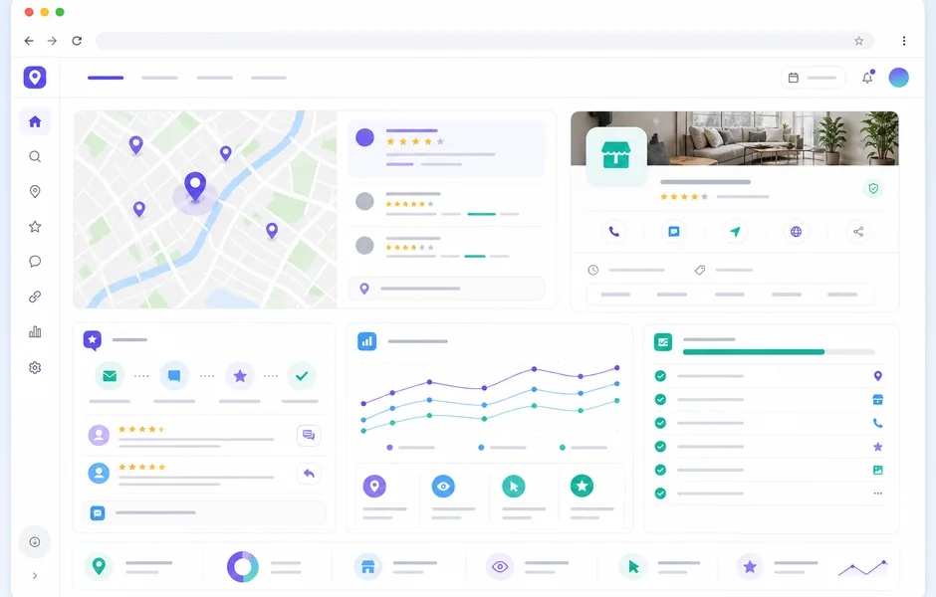The height and width of the screenshot is (597, 936).
Task: Click the green verified shield badge
Action: (x=873, y=188)
